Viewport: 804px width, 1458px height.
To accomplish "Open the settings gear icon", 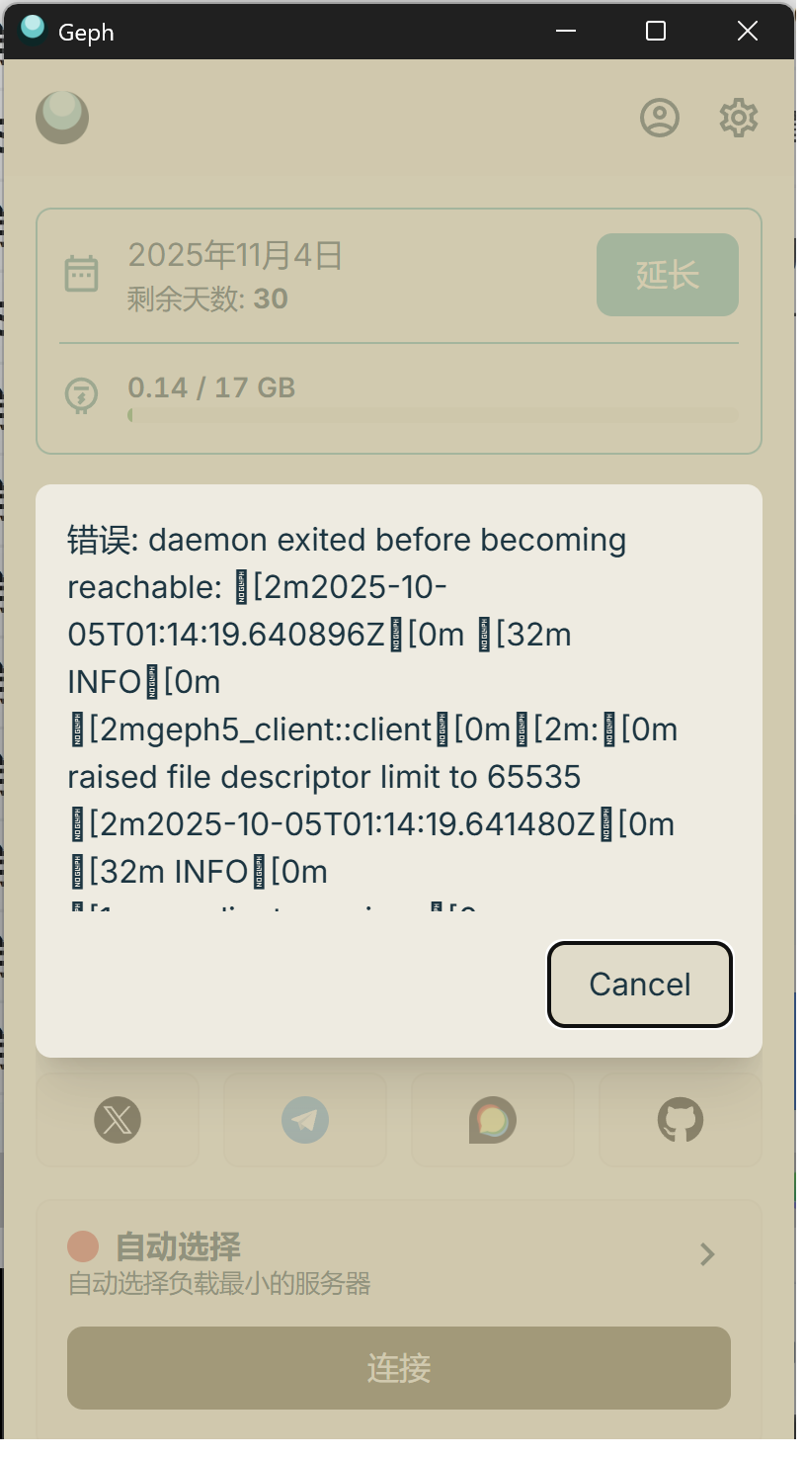I will tap(738, 118).
